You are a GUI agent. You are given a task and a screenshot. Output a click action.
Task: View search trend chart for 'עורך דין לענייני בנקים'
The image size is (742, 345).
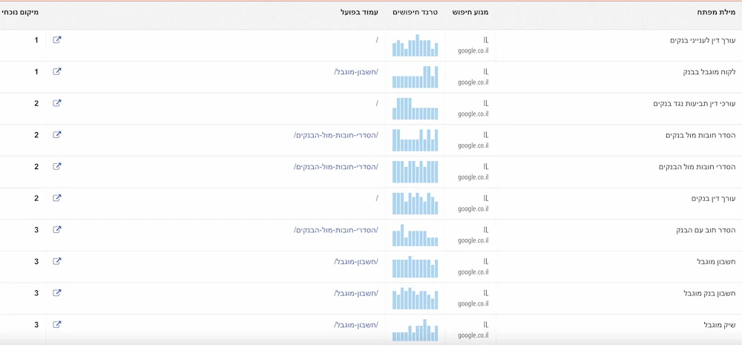click(415, 45)
